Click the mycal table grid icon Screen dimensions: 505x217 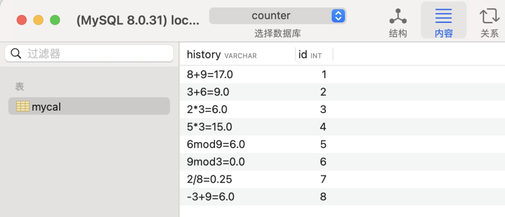[x=23, y=106]
